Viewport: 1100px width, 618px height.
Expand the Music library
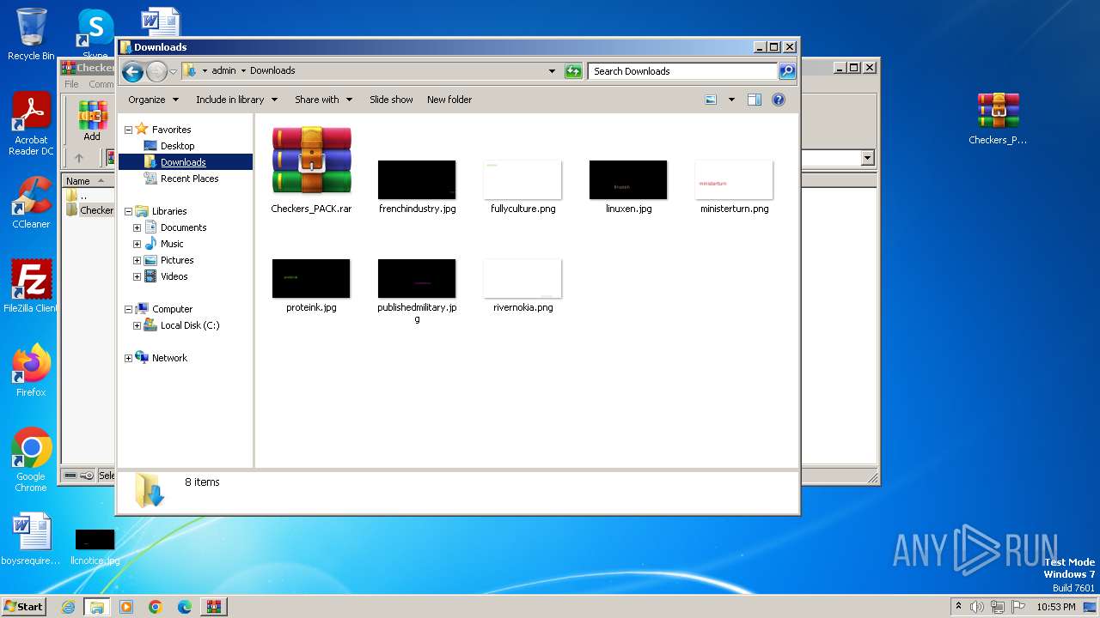(137, 244)
